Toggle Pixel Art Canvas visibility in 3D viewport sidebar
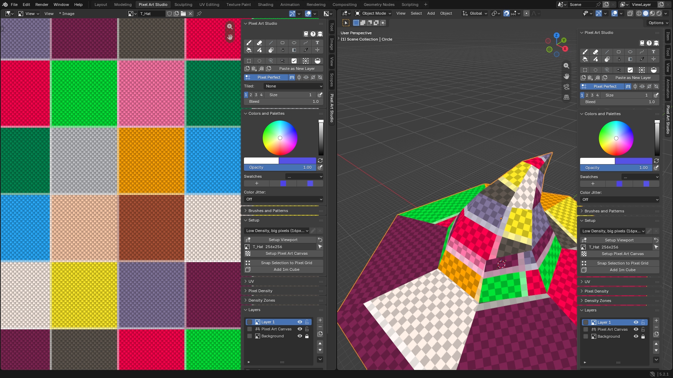 636,329
